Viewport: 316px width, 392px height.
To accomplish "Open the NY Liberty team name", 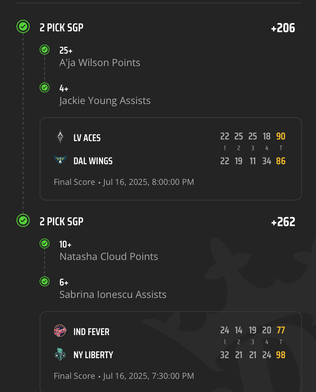I will pos(93,355).
